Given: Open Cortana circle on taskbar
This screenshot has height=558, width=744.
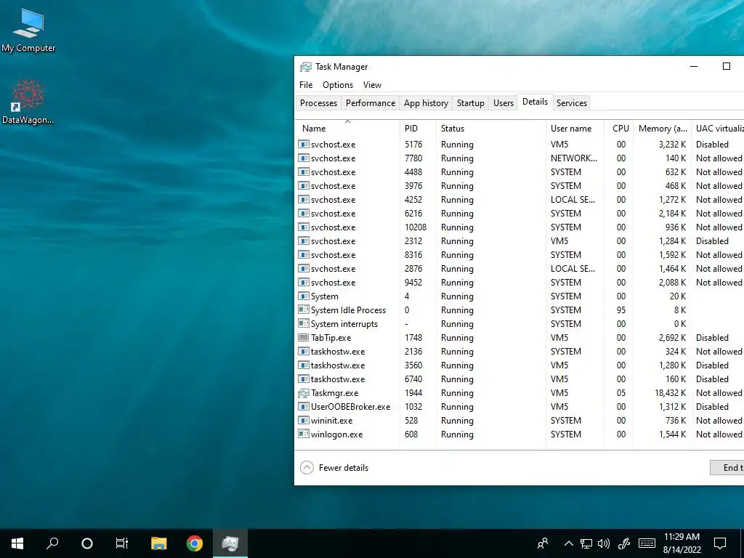Looking at the screenshot, I should [87, 543].
